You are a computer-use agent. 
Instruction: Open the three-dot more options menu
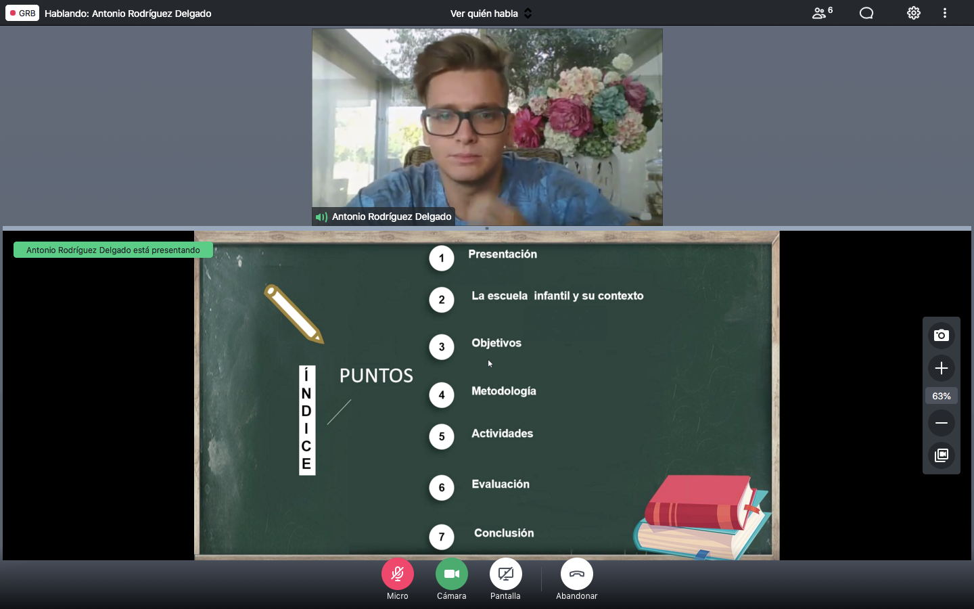tap(945, 13)
